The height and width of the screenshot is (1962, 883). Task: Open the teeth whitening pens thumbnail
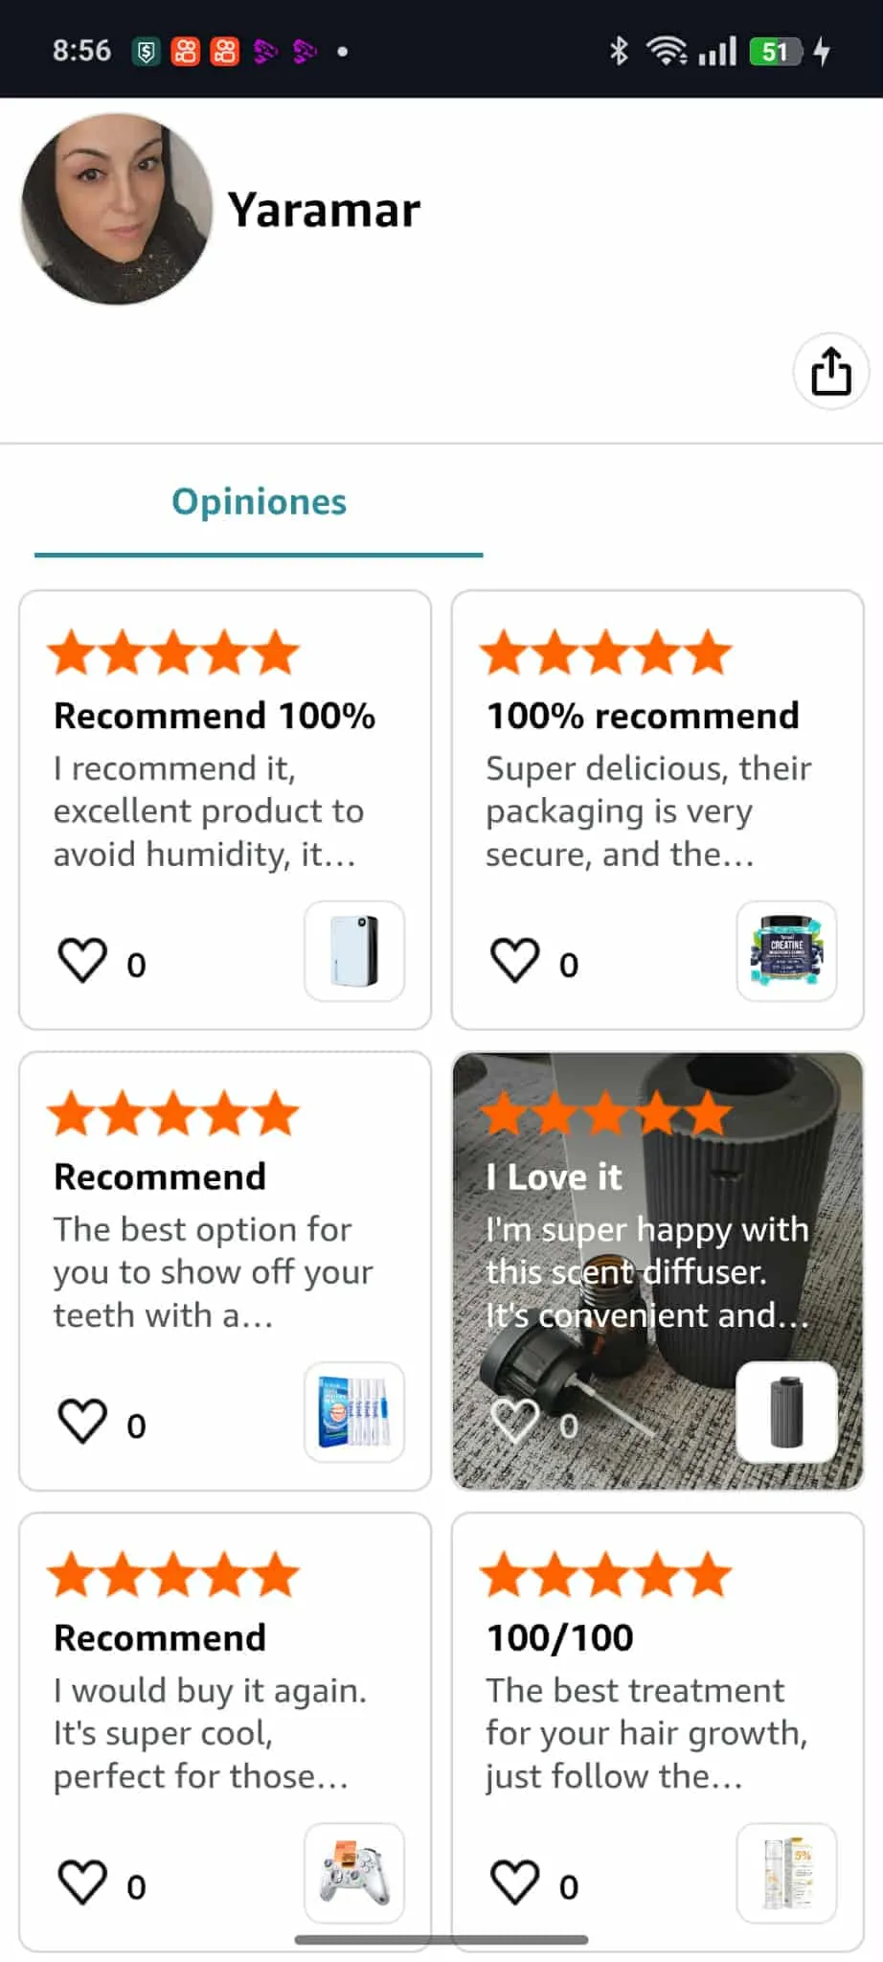pos(354,1412)
